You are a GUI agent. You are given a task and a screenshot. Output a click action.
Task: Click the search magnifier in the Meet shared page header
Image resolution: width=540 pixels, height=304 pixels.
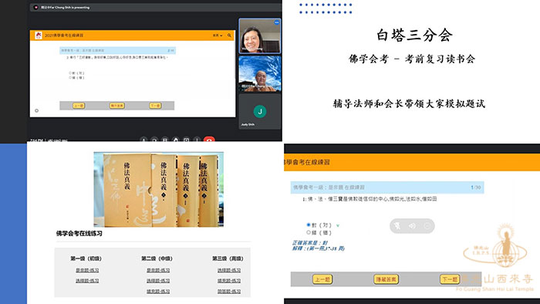[229, 35]
